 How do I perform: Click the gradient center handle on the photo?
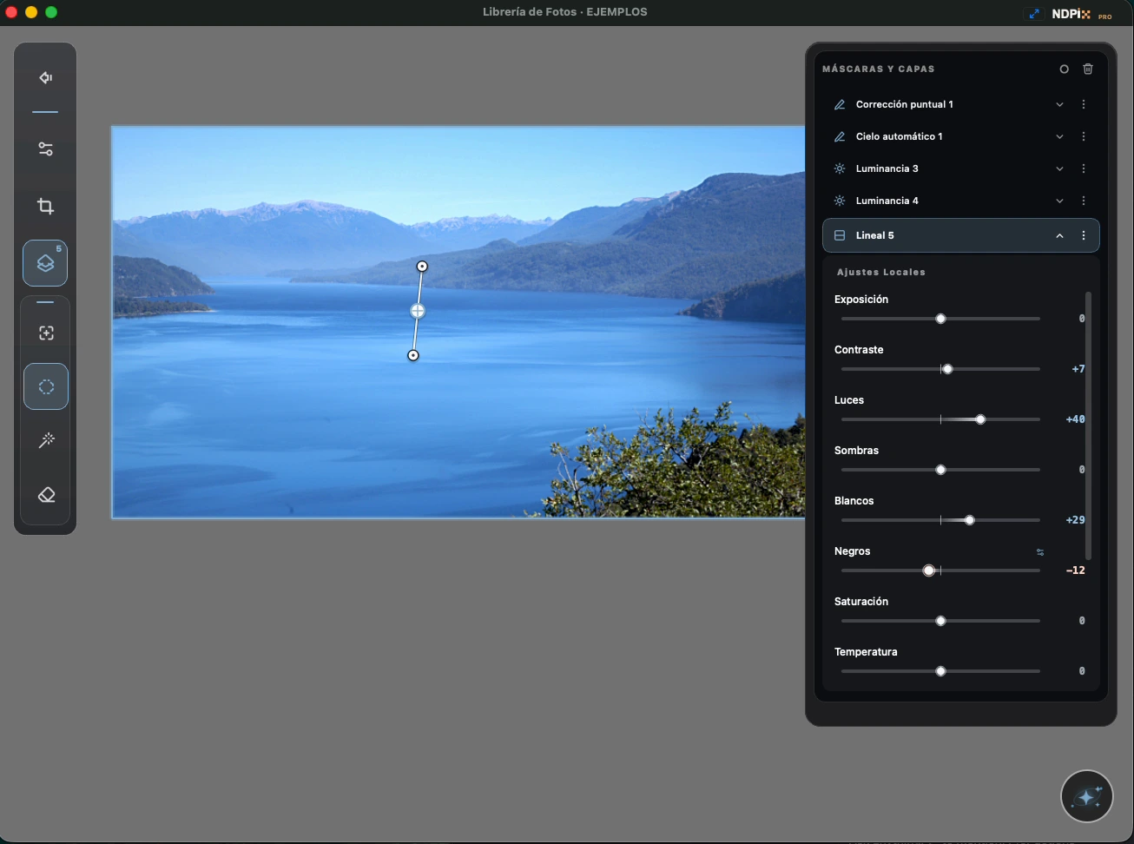[418, 311]
